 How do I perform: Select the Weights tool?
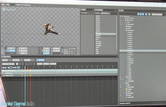pyautogui.click(x=11, y=51)
